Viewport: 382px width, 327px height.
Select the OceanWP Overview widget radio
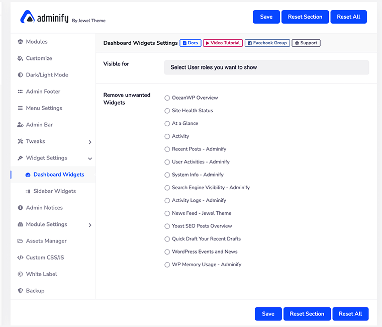point(167,98)
